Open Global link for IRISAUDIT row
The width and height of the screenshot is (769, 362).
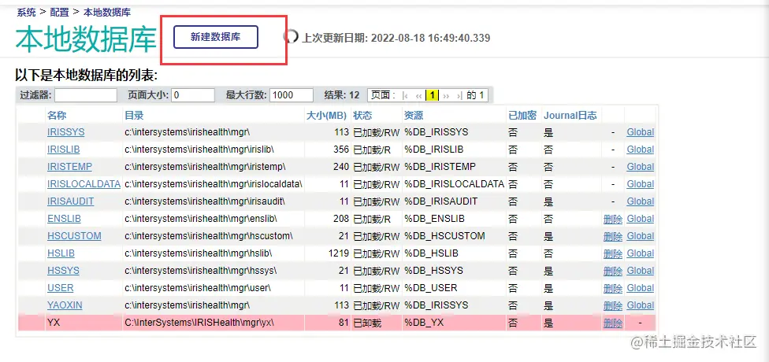click(x=641, y=201)
